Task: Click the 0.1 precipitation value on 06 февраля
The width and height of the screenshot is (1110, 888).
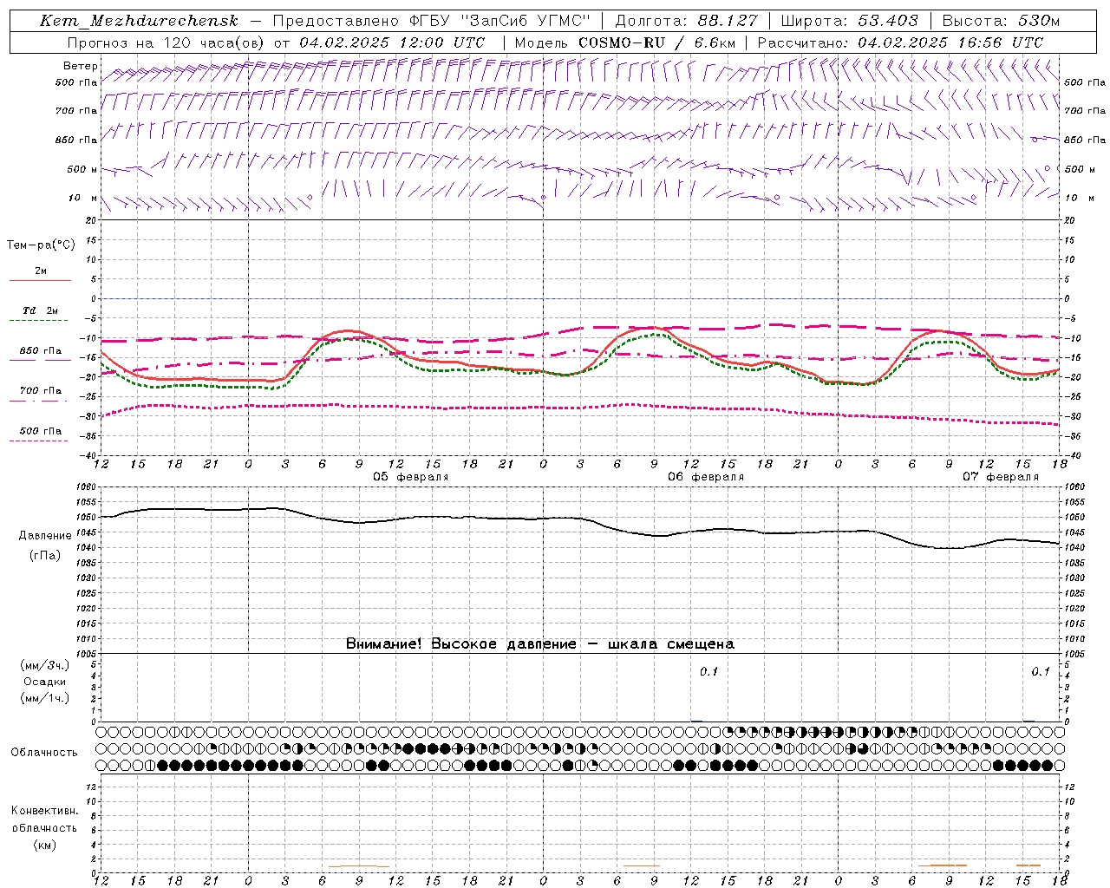Action: pyautogui.click(x=709, y=672)
